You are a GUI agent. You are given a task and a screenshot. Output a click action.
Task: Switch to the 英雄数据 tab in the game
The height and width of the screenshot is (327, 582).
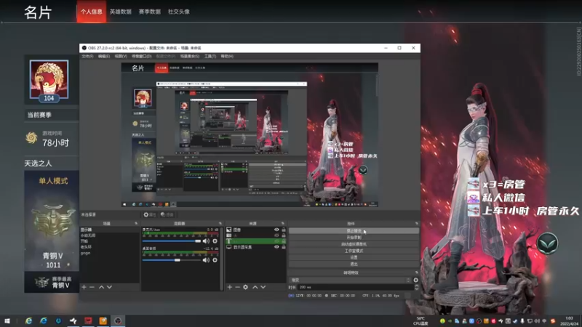click(120, 12)
